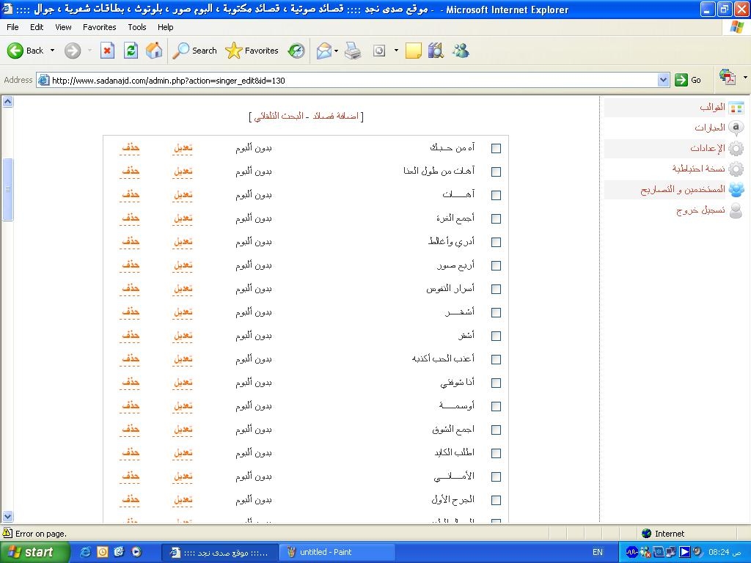Screen dimensions: 751x563
Task: Open the Favorites menu in menu bar
Action: (99, 27)
